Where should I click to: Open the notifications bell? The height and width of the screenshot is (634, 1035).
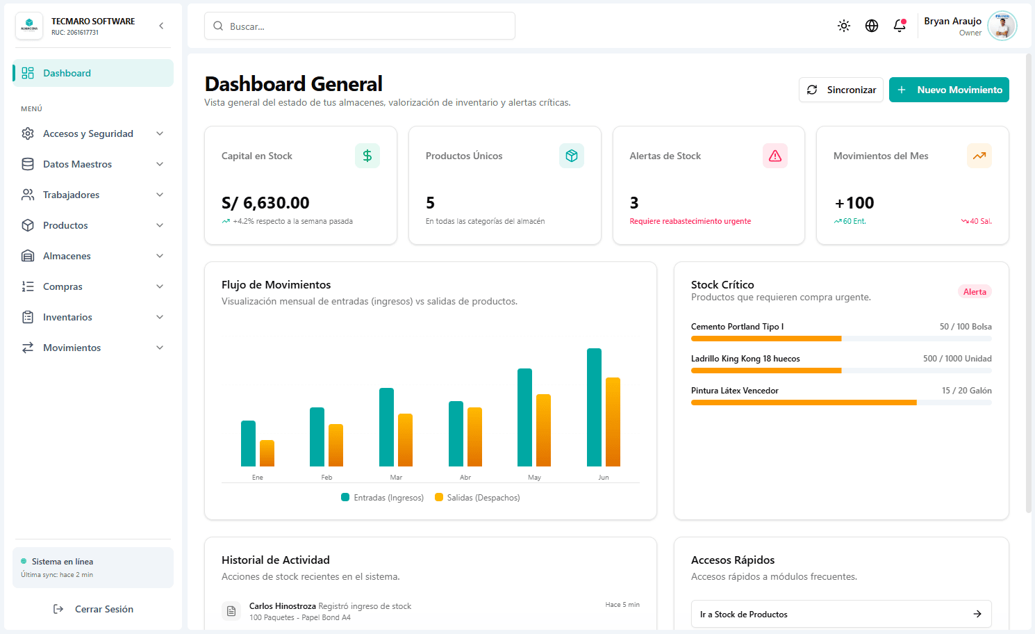[x=900, y=26]
